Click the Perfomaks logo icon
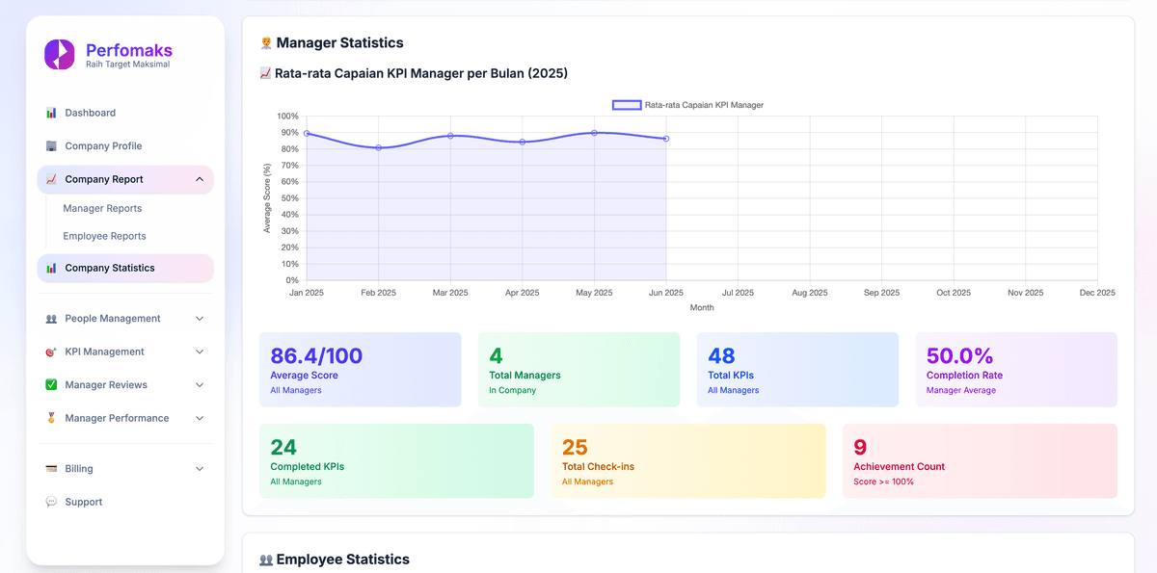This screenshot has height=573, width=1157. [x=59, y=54]
